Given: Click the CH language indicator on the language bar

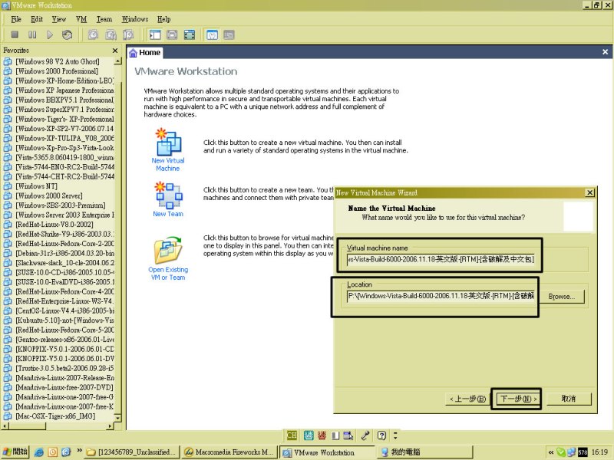Looking at the screenshot, I should click(x=292, y=435).
